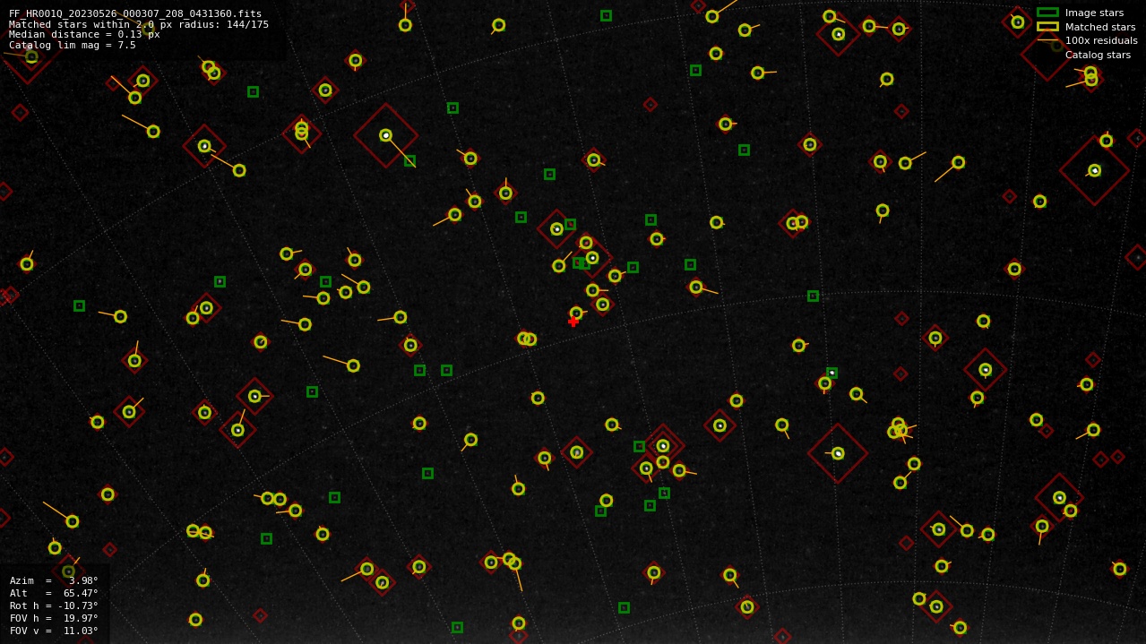Click the yellow legend symbol for Matched stars

pos(1047,27)
